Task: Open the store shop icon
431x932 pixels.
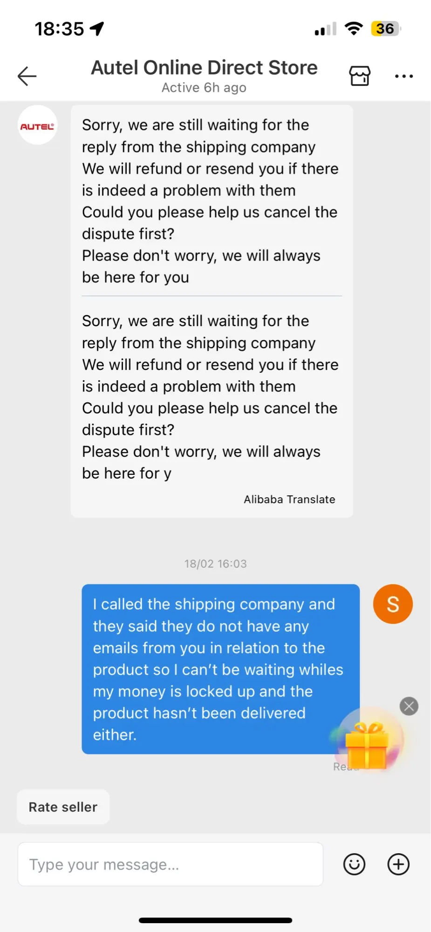Action: [360, 75]
